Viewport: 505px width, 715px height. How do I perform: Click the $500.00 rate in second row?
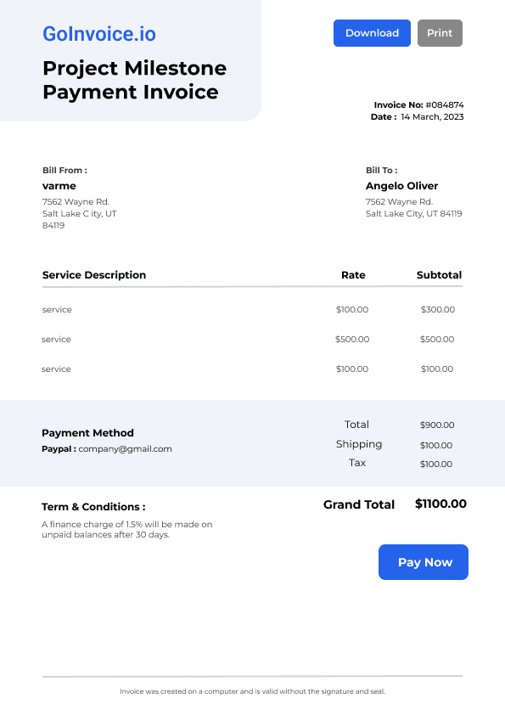(352, 340)
